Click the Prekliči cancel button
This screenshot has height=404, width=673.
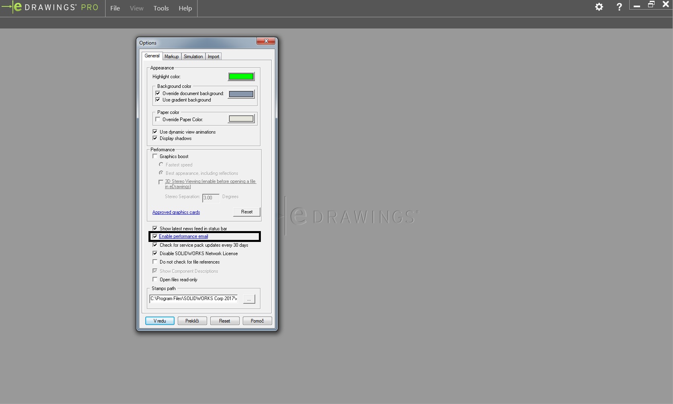[192, 321]
